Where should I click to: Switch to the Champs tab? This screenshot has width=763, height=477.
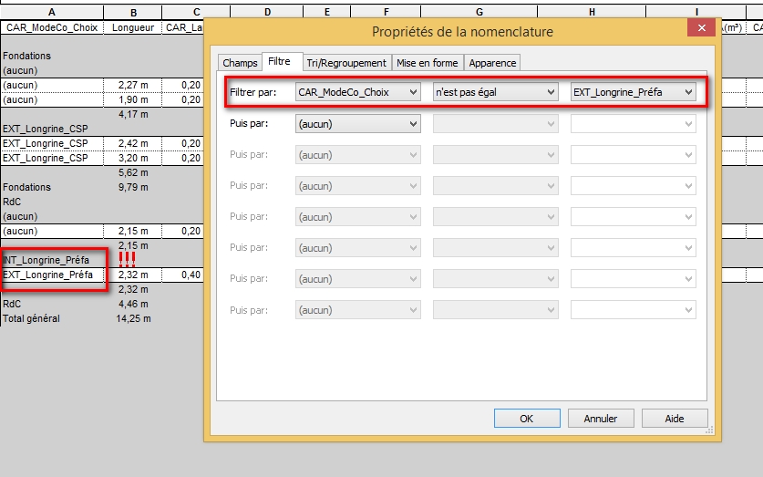tap(240, 63)
